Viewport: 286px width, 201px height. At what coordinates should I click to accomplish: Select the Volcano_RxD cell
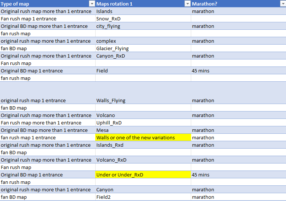143,160
